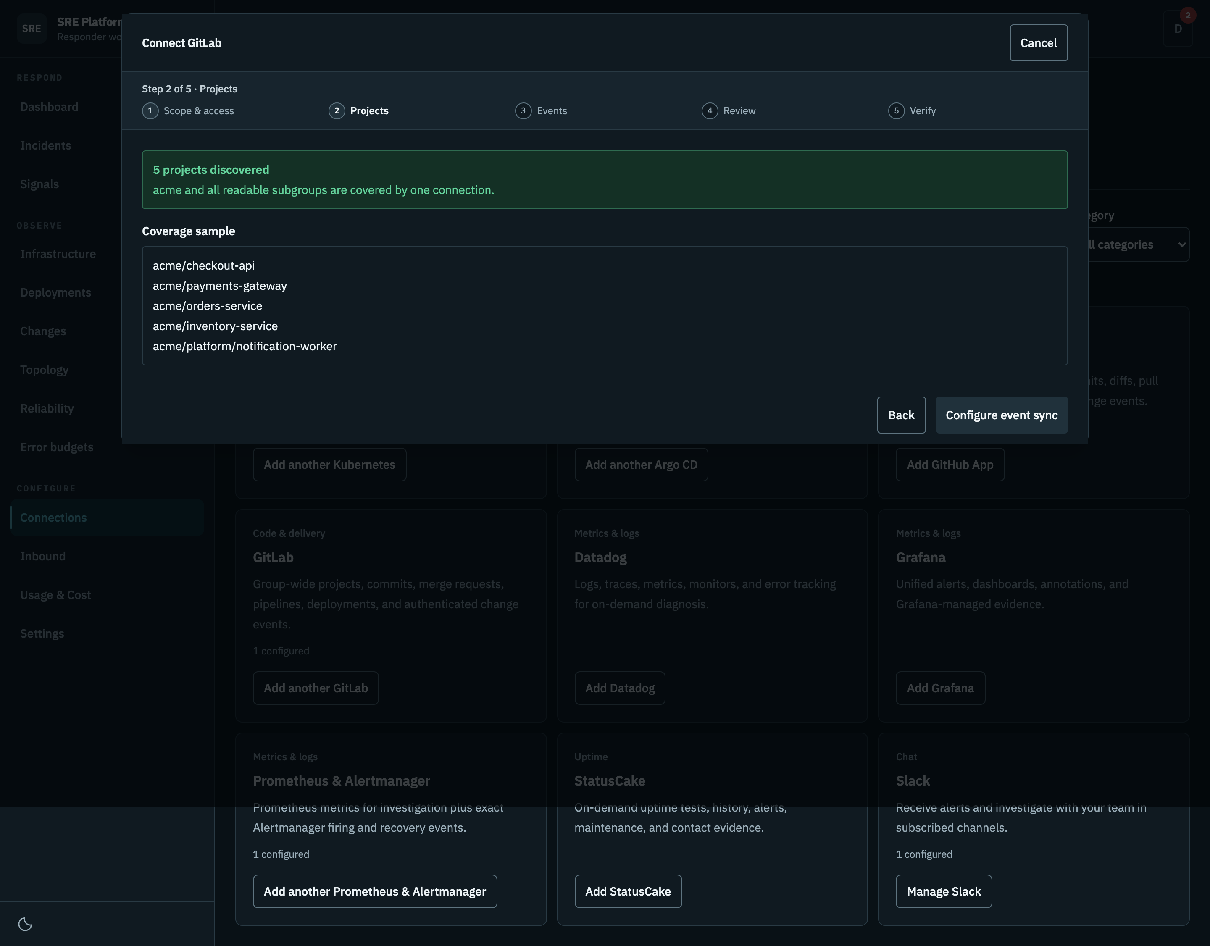Toggle dark mode moon icon

[x=26, y=923]
